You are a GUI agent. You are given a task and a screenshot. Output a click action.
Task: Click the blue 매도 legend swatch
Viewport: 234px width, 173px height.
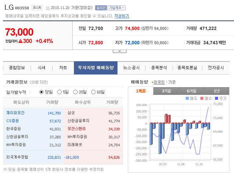click(x=187, y=98)
